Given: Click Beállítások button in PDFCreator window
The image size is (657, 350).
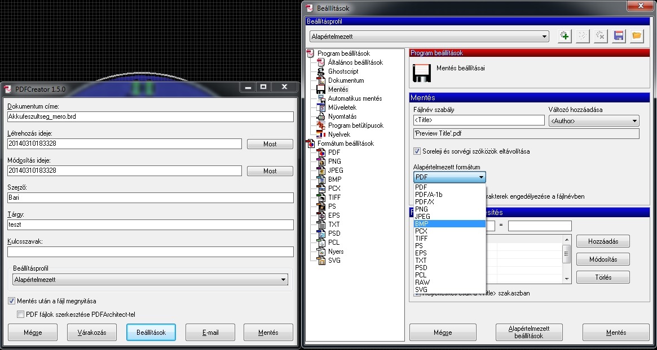Looking at the screenshot, I should pyautogui.click(x=151, y=333).
